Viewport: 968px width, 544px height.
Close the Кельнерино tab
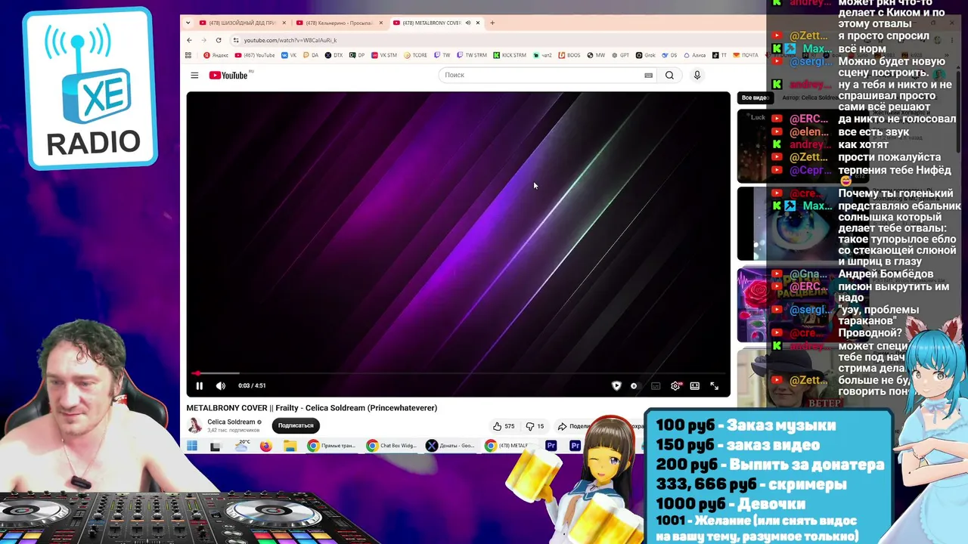pyautogui.click(x=381, y=23)
